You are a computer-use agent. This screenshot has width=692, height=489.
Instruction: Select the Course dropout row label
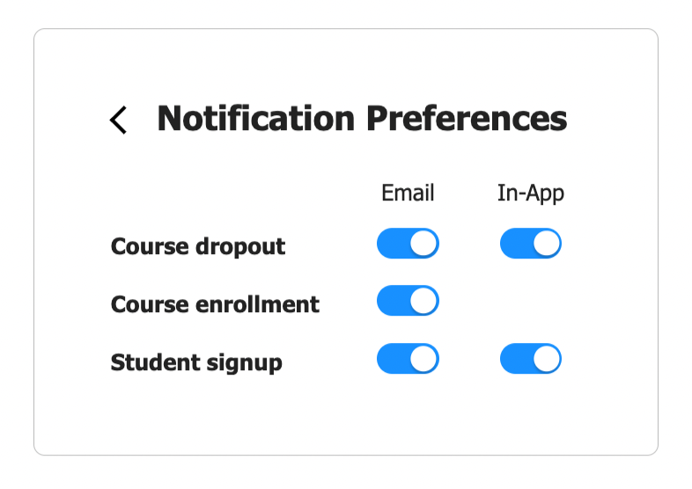tap(198, 246)
